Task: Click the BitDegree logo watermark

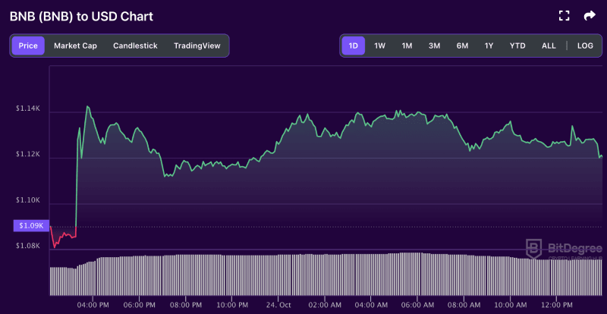Action: coord(564,248)
